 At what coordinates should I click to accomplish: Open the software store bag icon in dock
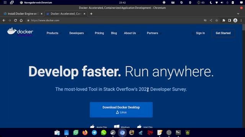coord(57,132)
